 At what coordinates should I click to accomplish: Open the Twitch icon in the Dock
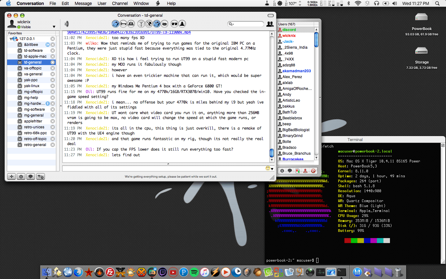pos(163,272)
